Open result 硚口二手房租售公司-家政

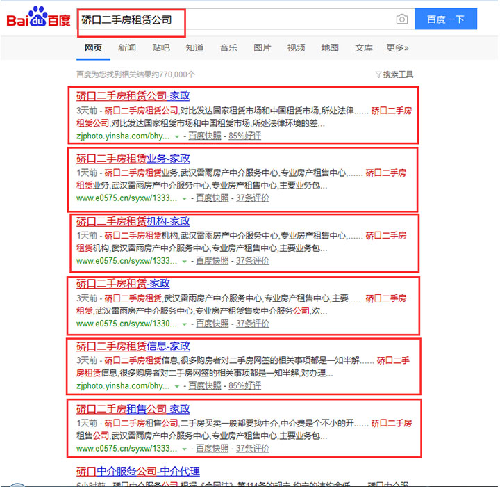[133, 409]
